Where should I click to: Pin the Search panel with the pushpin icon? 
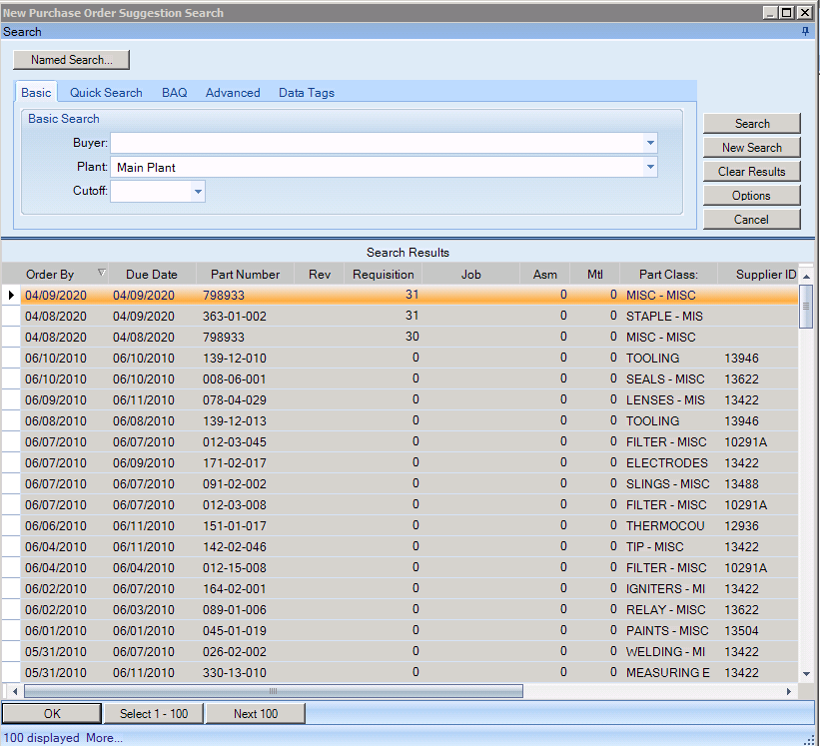[805, 31]
